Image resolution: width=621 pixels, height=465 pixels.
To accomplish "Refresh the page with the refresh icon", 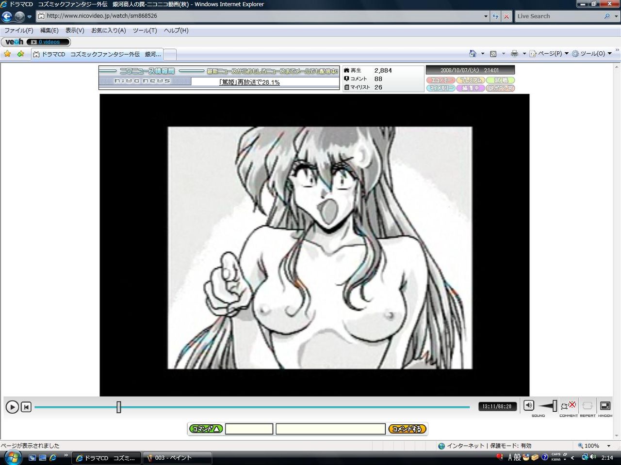I will point(495,16).
